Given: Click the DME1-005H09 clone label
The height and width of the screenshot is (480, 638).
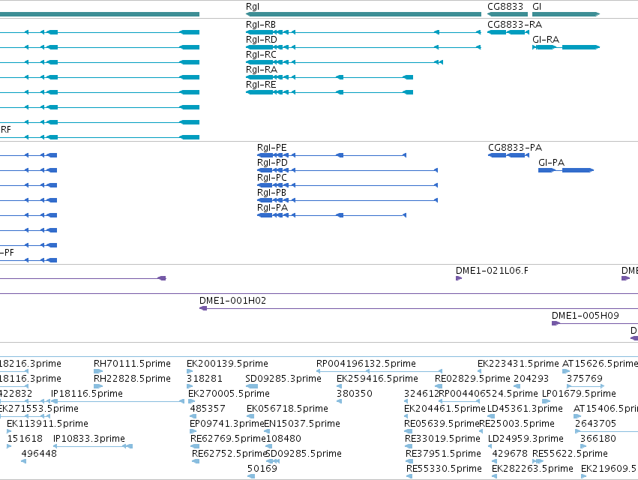Looking at the screenshot, I should click(585, 316).
